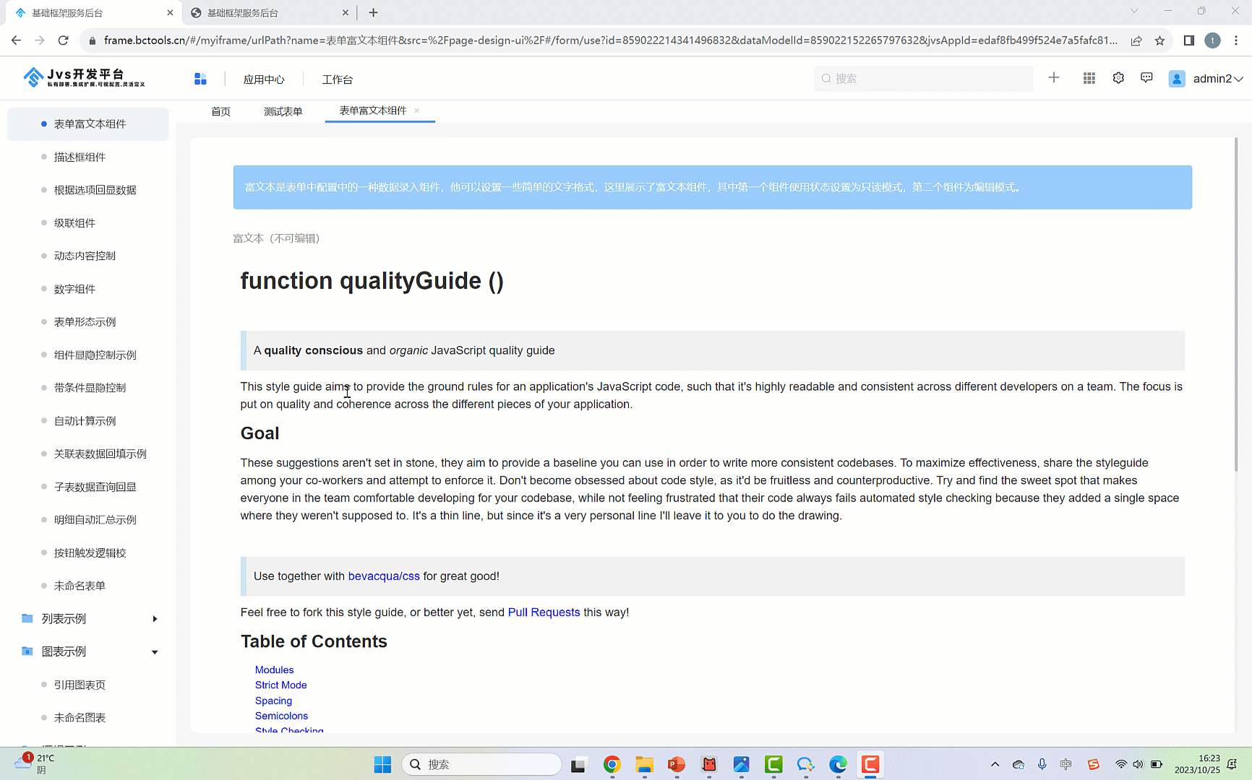This screenshot has height=780, width=1252.
Task: Reload the page with refresh icon
Action: coord(64,40)
